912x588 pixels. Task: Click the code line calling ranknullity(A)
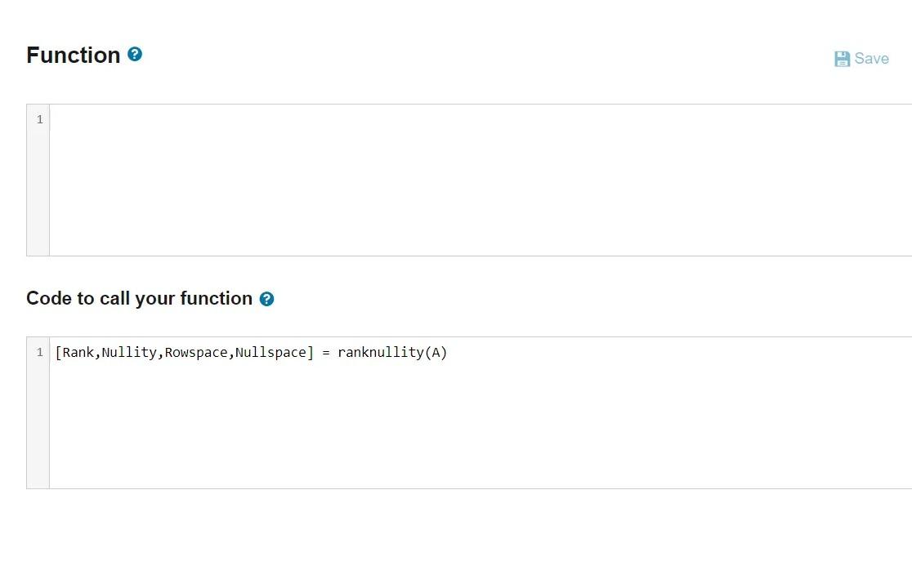(250, 352)
